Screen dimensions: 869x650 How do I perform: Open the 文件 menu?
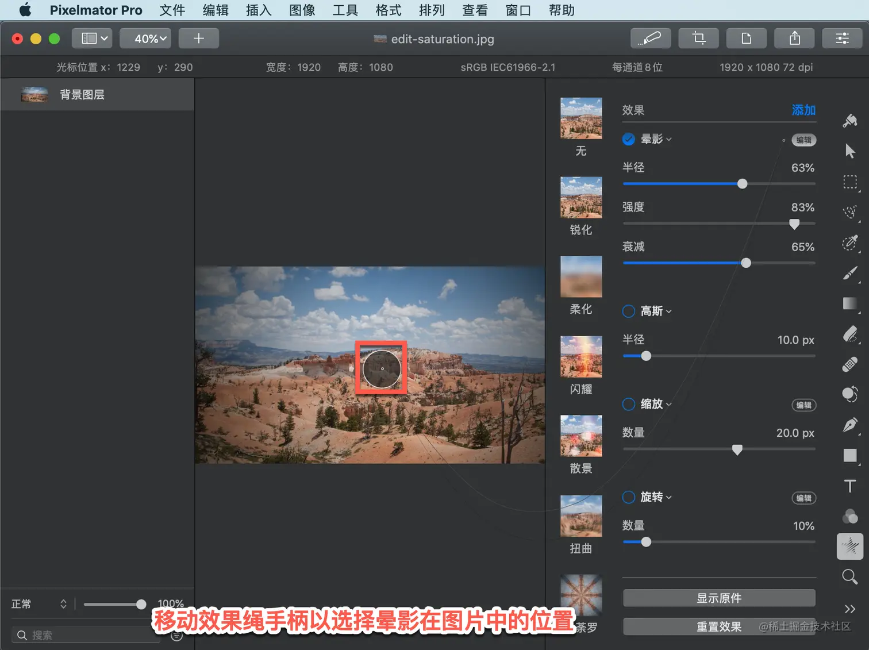pos(172,10)
